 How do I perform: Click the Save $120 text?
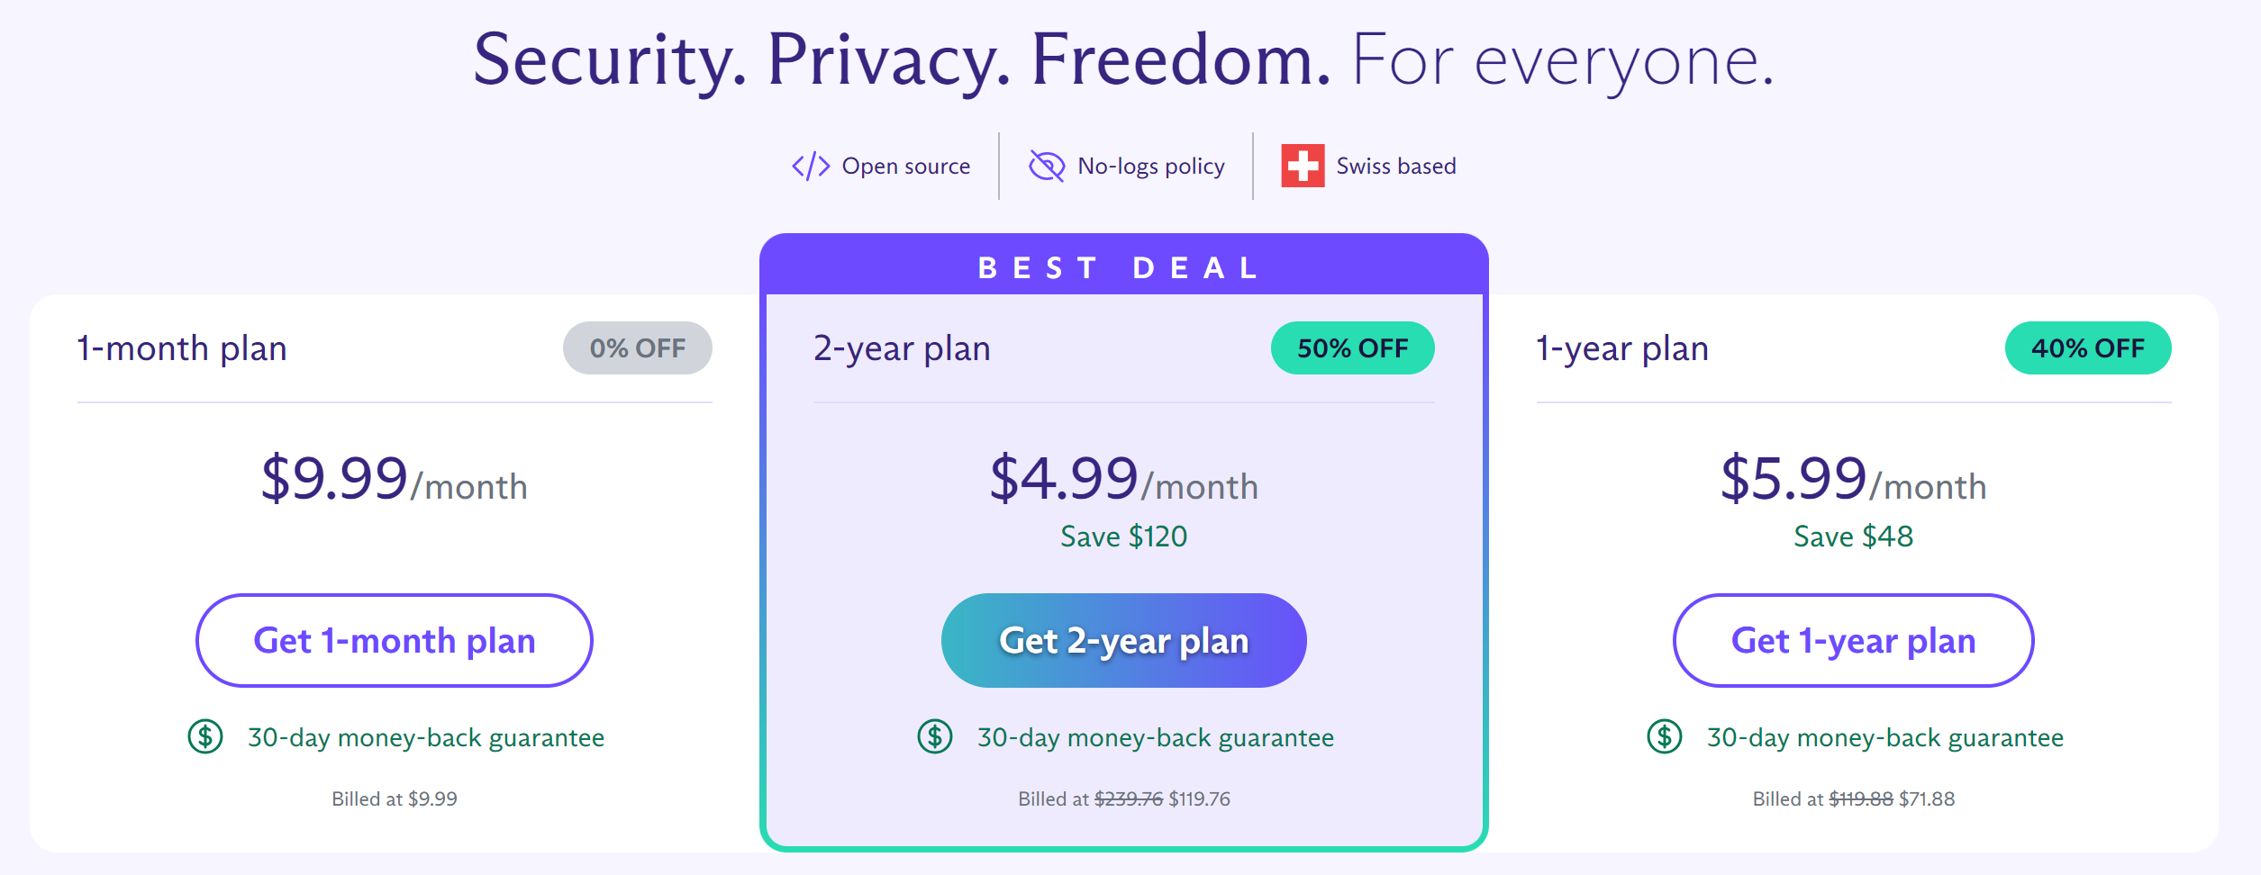point(1123,537)
